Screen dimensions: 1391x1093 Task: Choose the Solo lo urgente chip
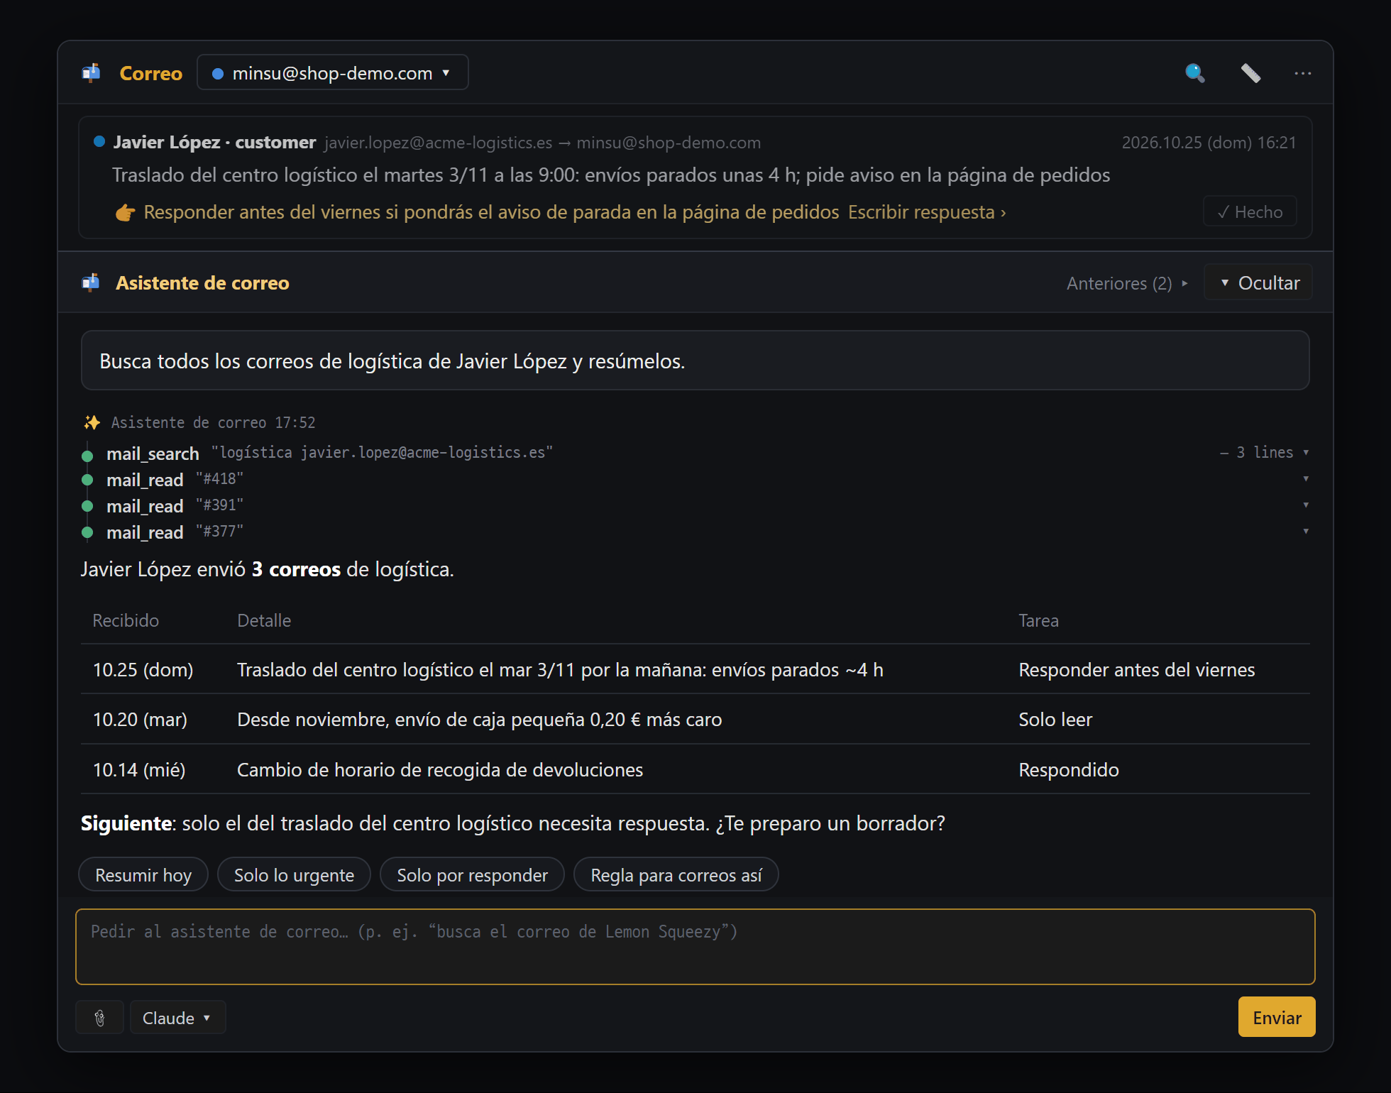click(x=294, y=874)
